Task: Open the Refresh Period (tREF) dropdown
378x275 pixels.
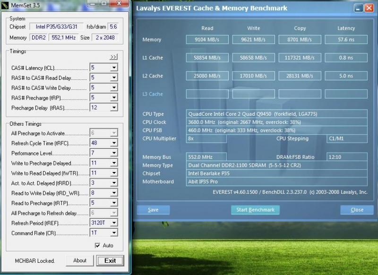Action: point(114,223)
